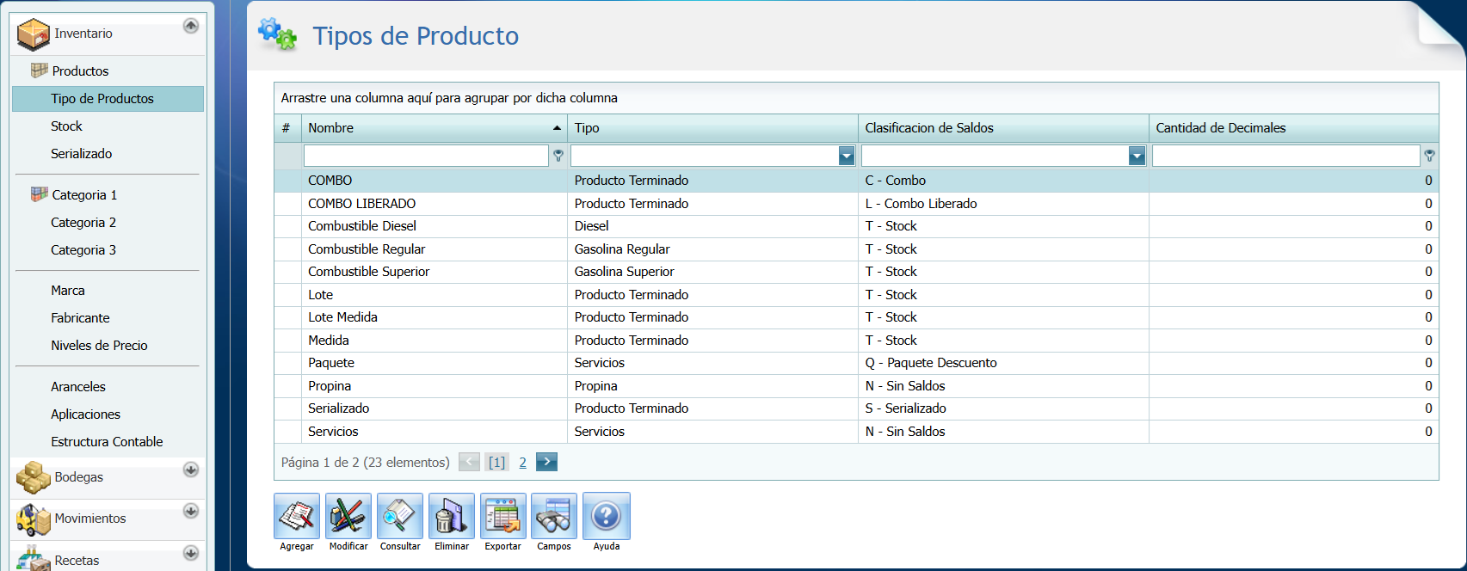Image resolution: width=1467 pixels, height=571 pixels.
Task: Go to page 2 link
Action: tap(522, 463)
